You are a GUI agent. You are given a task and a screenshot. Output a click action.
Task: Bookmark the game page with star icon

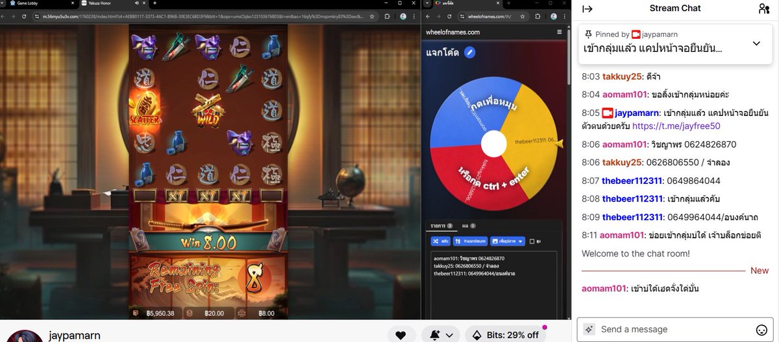point(373,16)
